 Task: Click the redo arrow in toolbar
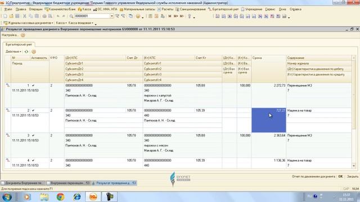tap(64, 16)
